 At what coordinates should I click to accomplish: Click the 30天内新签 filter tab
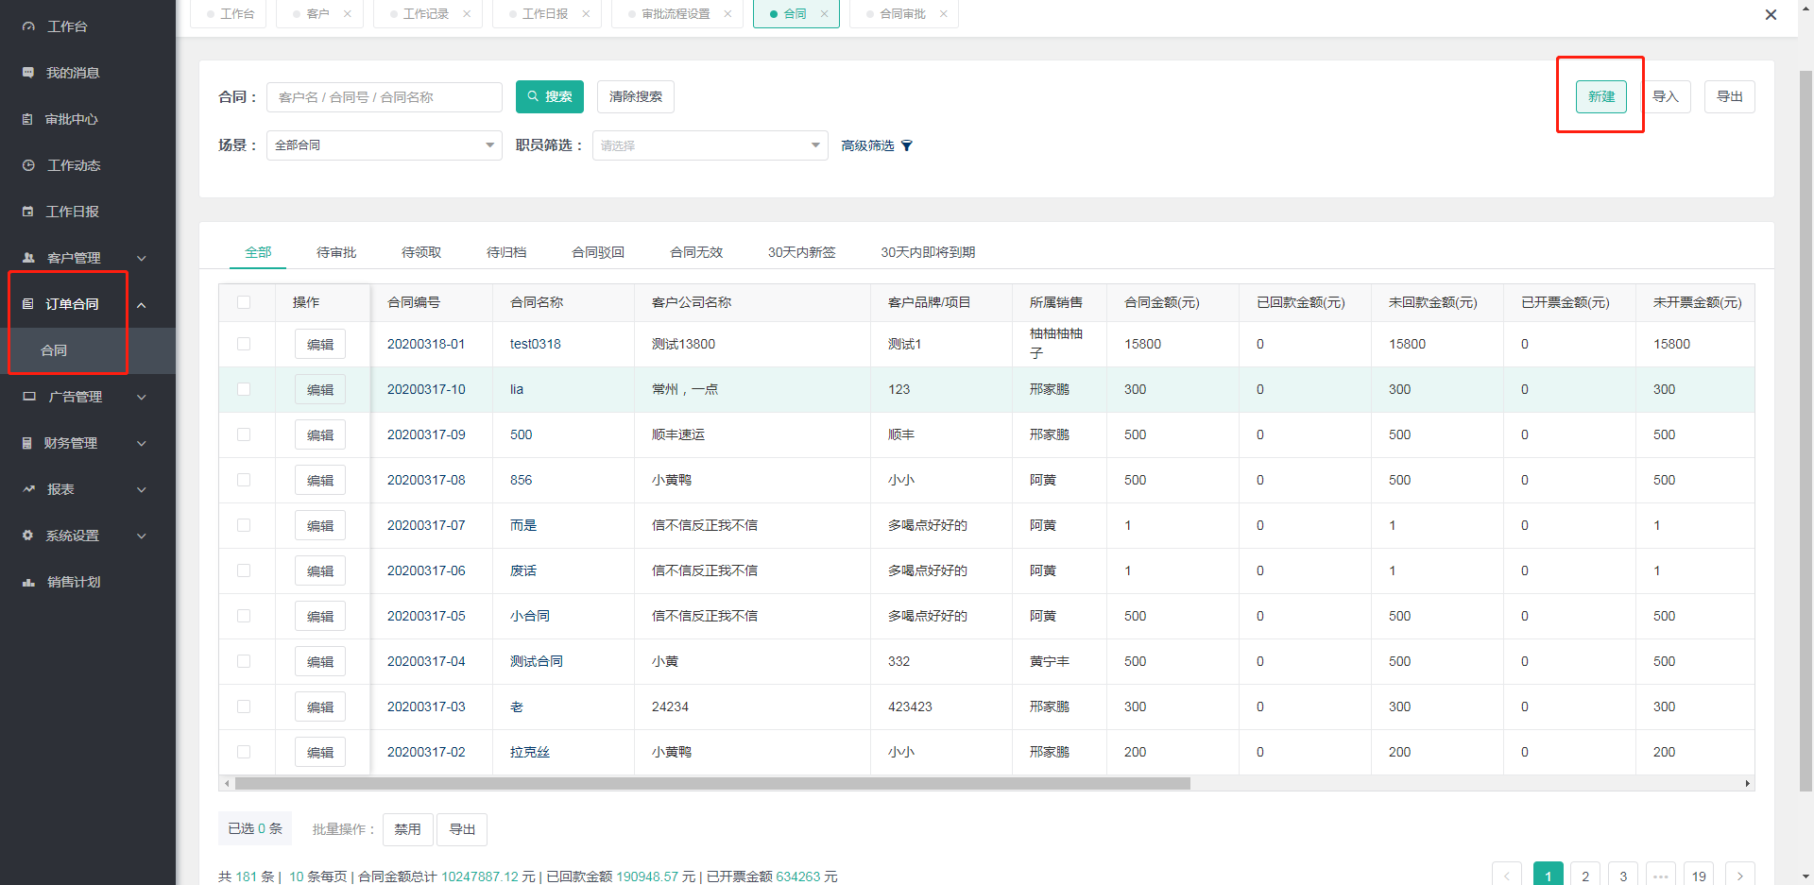pyautogui.click(x=801, y=252)
